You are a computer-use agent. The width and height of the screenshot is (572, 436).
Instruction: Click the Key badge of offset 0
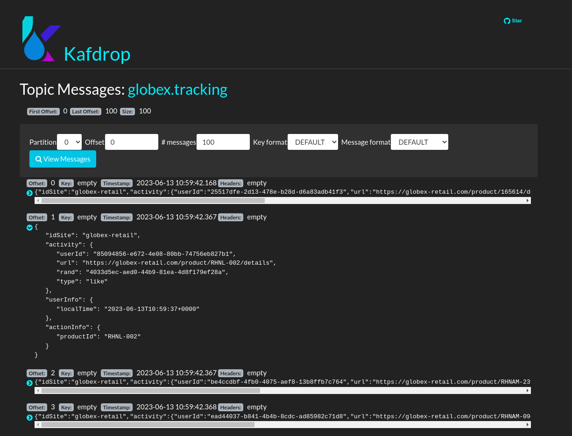(66, 183)
